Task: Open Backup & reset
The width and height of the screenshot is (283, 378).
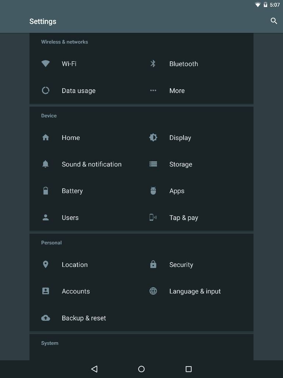Action: click(x=84, y=318)
